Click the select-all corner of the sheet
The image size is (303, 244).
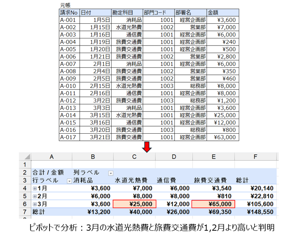[26, 157]
